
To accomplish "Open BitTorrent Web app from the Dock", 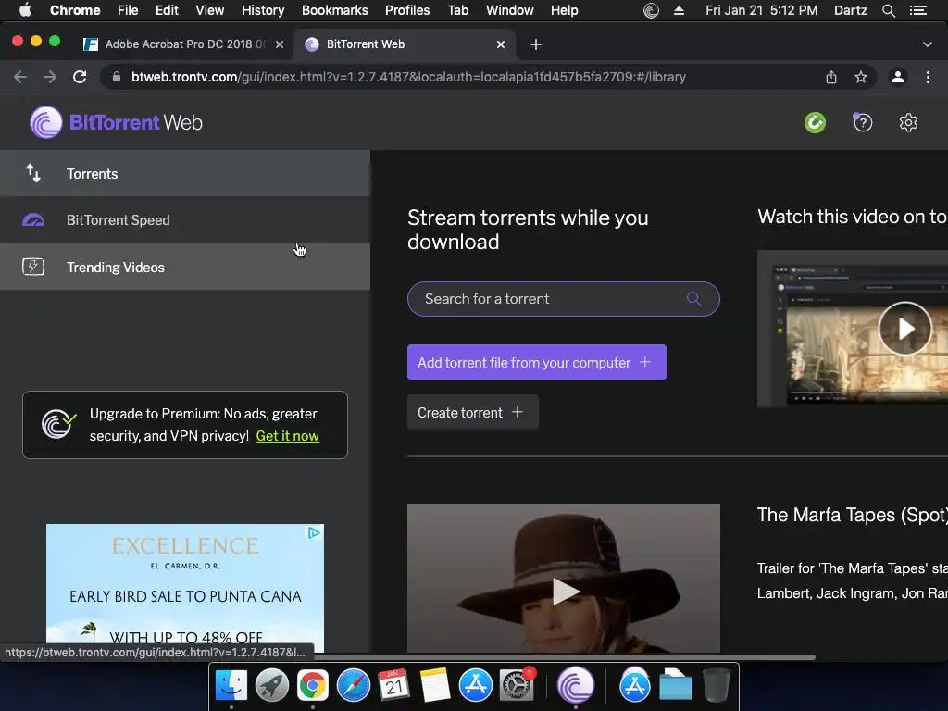I will pyautogui.click(x=576, y=686).
